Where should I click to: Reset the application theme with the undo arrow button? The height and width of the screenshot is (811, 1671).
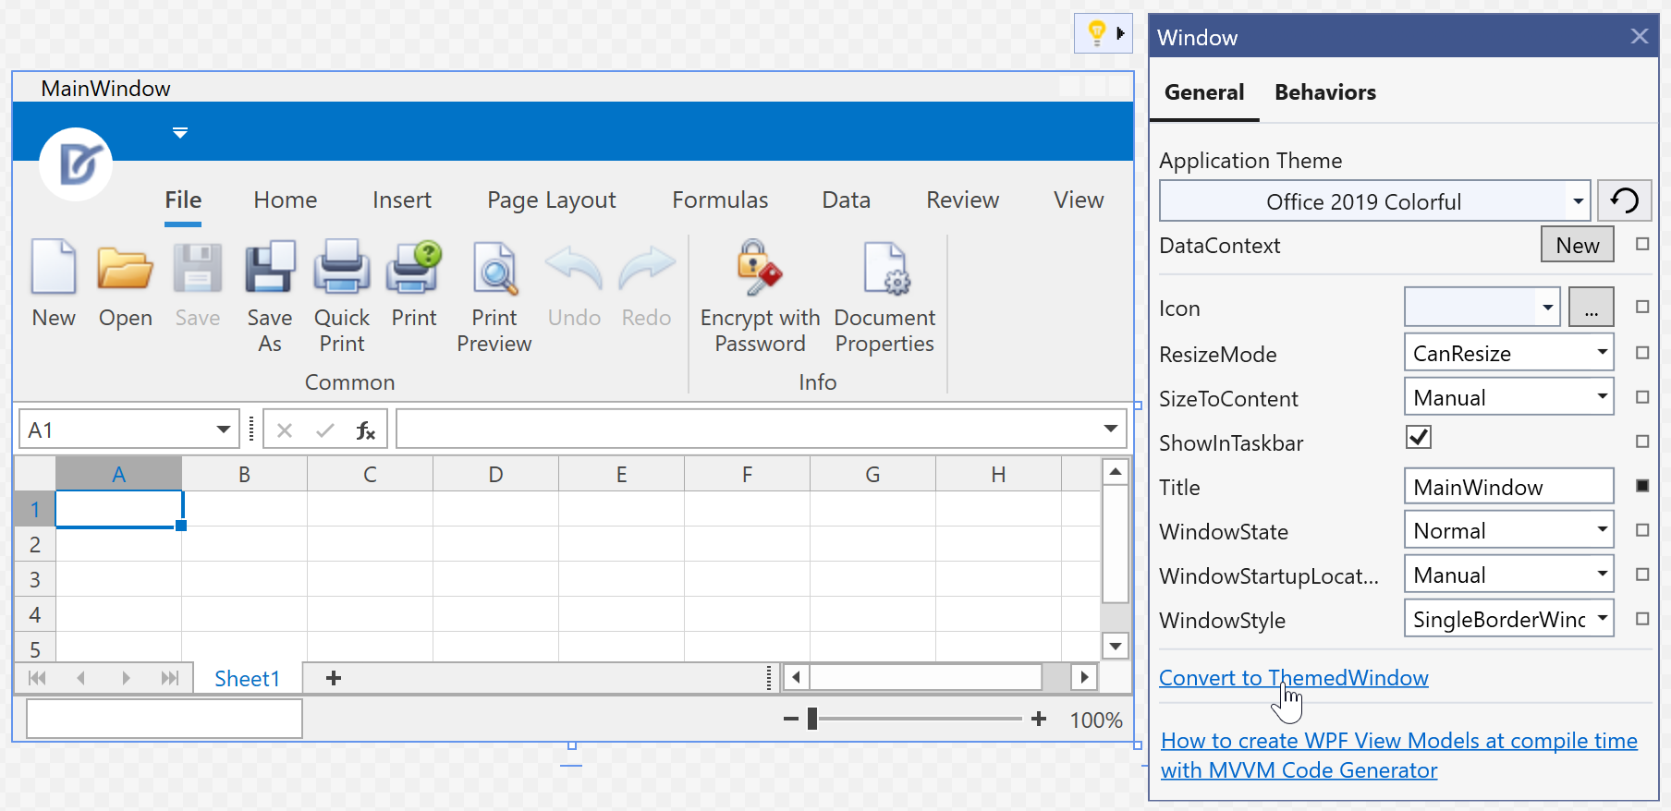pyautogui.click(x=1624, y=200)
